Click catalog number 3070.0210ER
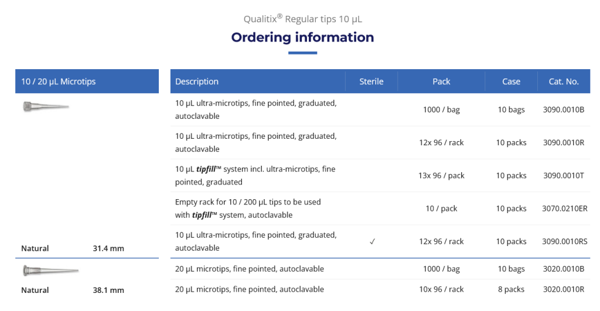This screenshot has width=600, height=311. [x=565, y=208]
